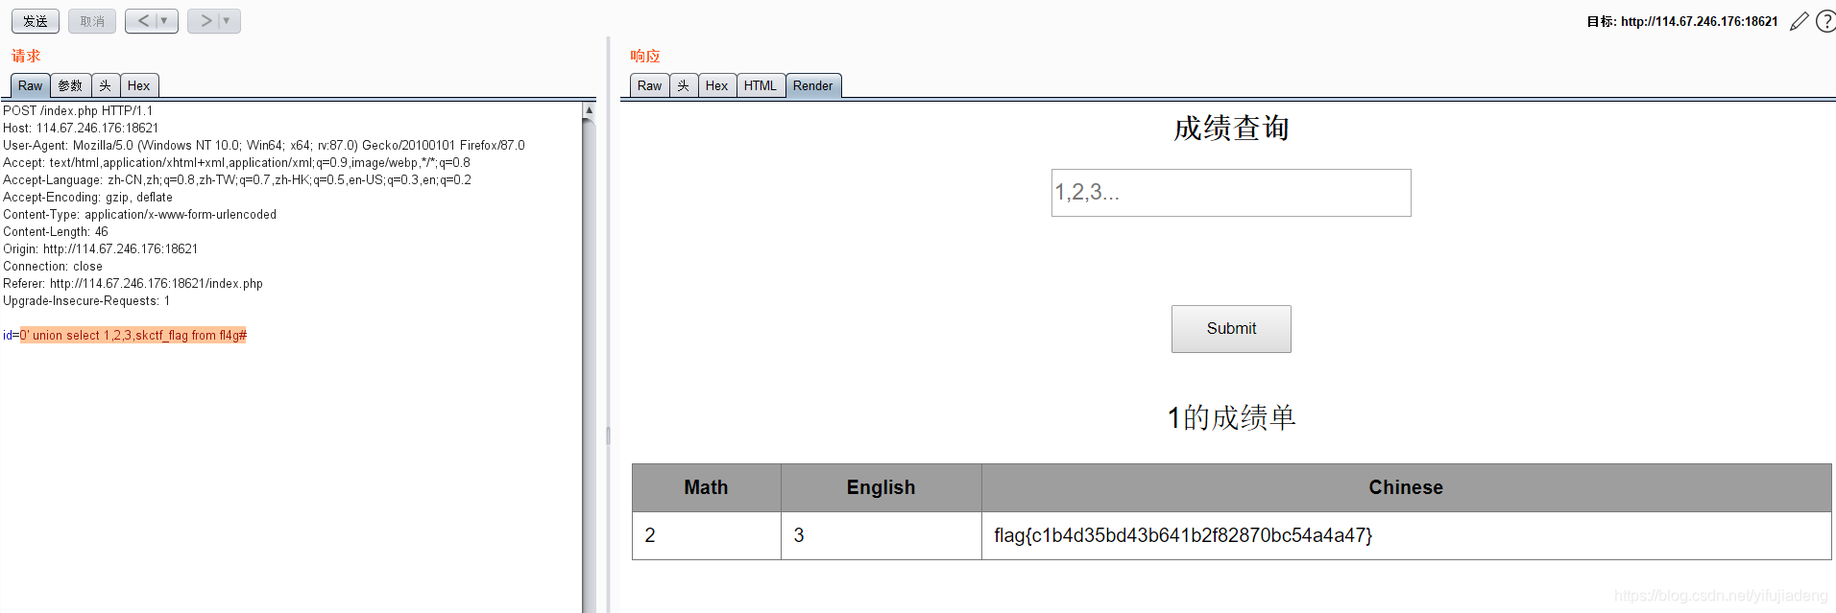Go to previous request with the back arrow

click(143, 21)
